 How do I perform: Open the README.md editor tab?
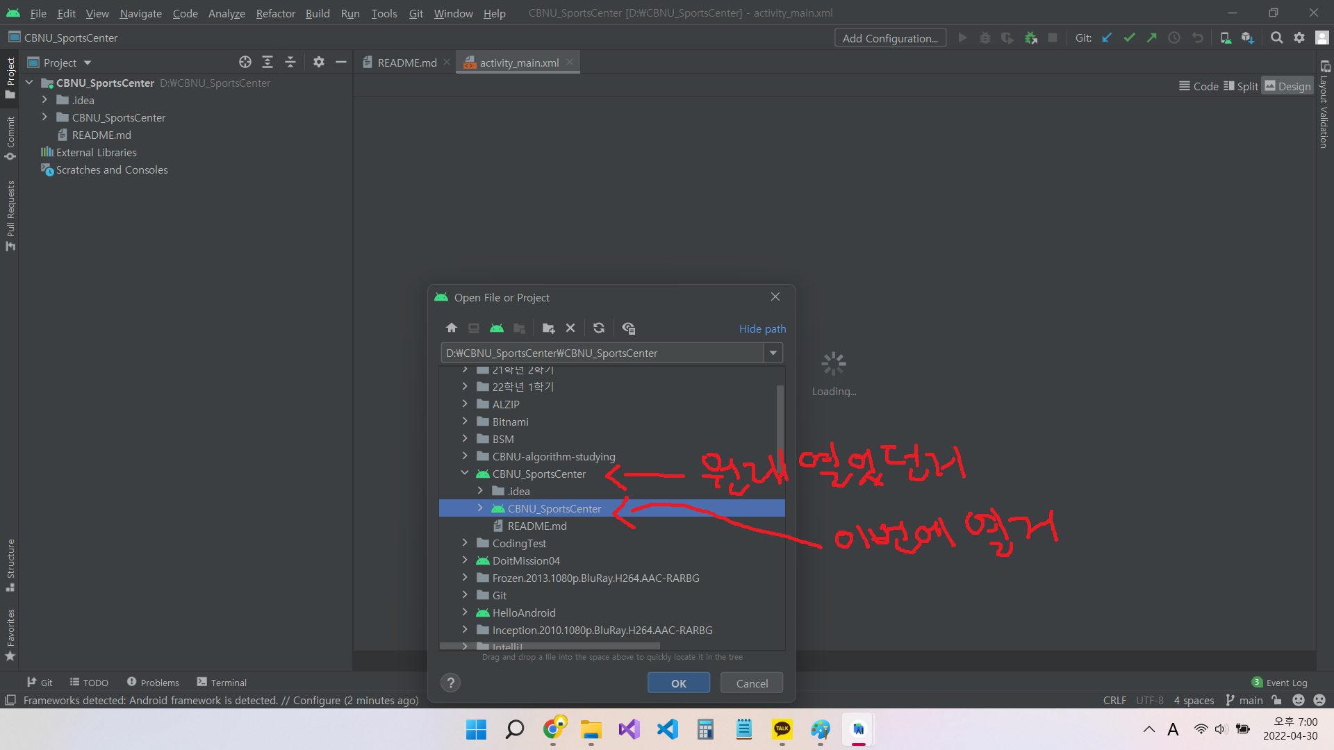[406, 62]
